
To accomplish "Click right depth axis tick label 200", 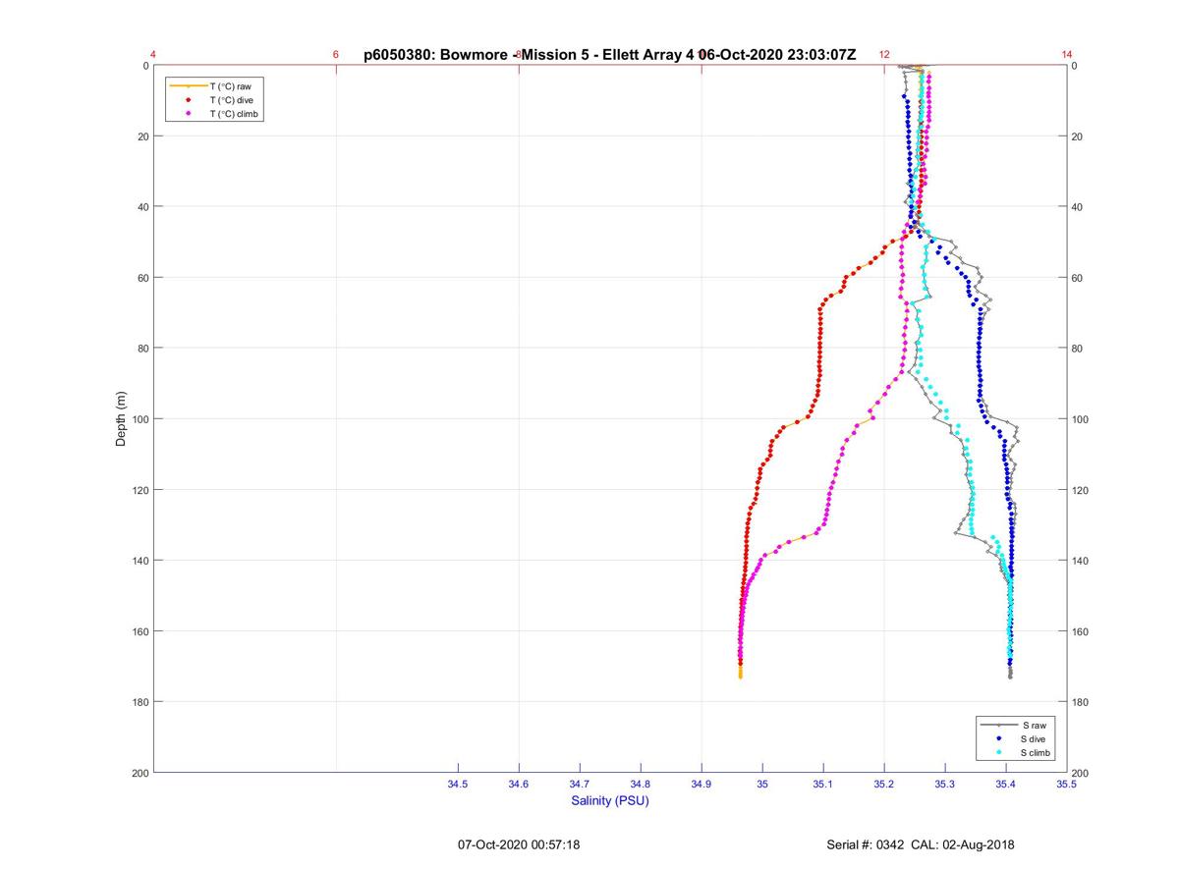I will [1082, 773].
